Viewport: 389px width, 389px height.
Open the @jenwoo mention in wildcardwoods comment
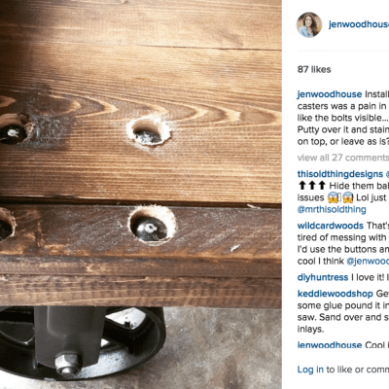tap(368, 261)
